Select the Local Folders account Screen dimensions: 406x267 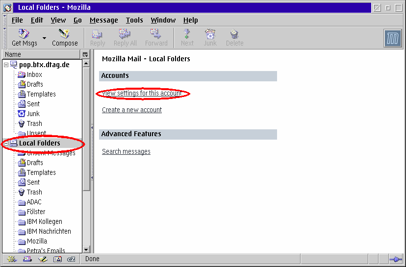40,143
